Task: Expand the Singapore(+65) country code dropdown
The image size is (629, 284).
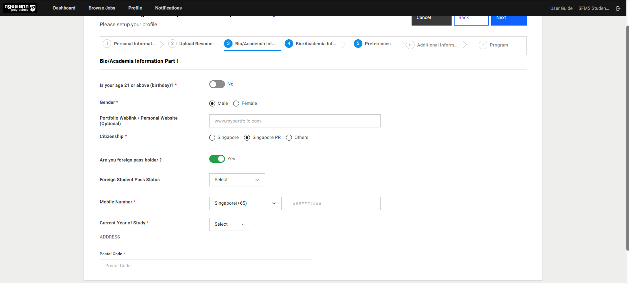Action: [x=245, y=203]
